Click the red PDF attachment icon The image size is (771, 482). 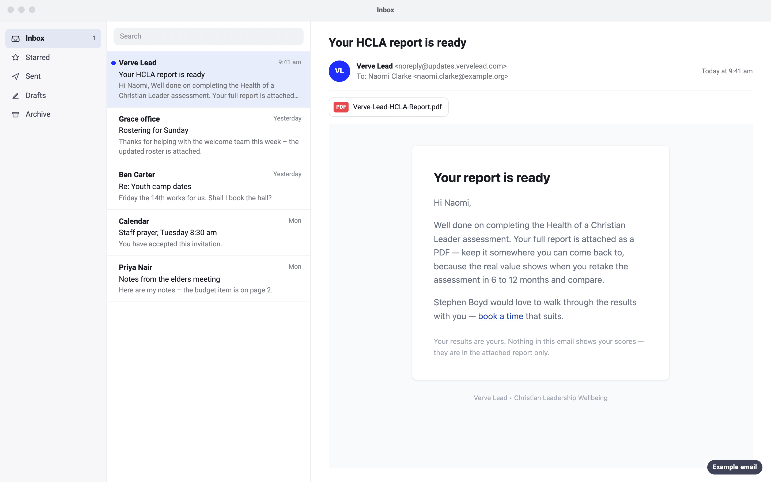[x=341, y=107]
